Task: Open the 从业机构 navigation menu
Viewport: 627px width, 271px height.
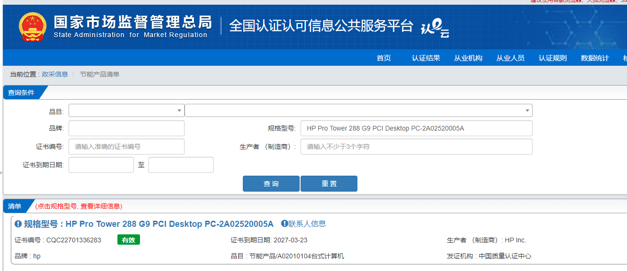Action: click(468, 58)
